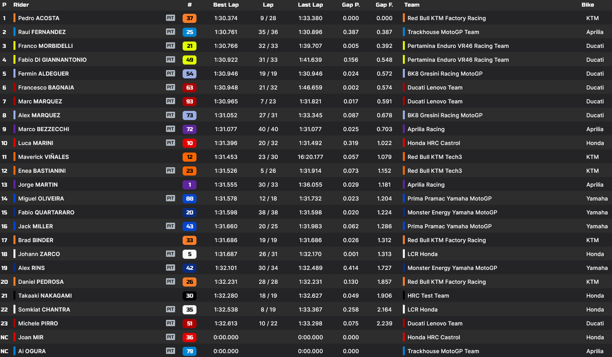Select rider name Takaaki NAKAGAMI
Screen dimensions: 612x357
pos(45,296)
